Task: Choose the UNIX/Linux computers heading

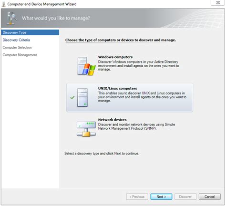Action: 117,88
